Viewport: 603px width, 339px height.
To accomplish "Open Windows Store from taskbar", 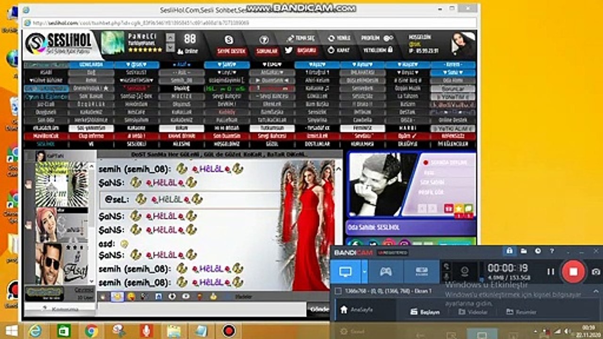I will (64, 331).
